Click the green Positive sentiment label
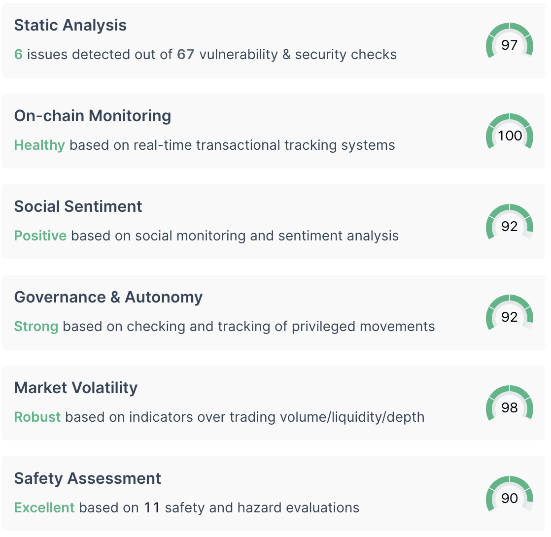The width and height of the screenshot is (551, 537). (40, 235)
